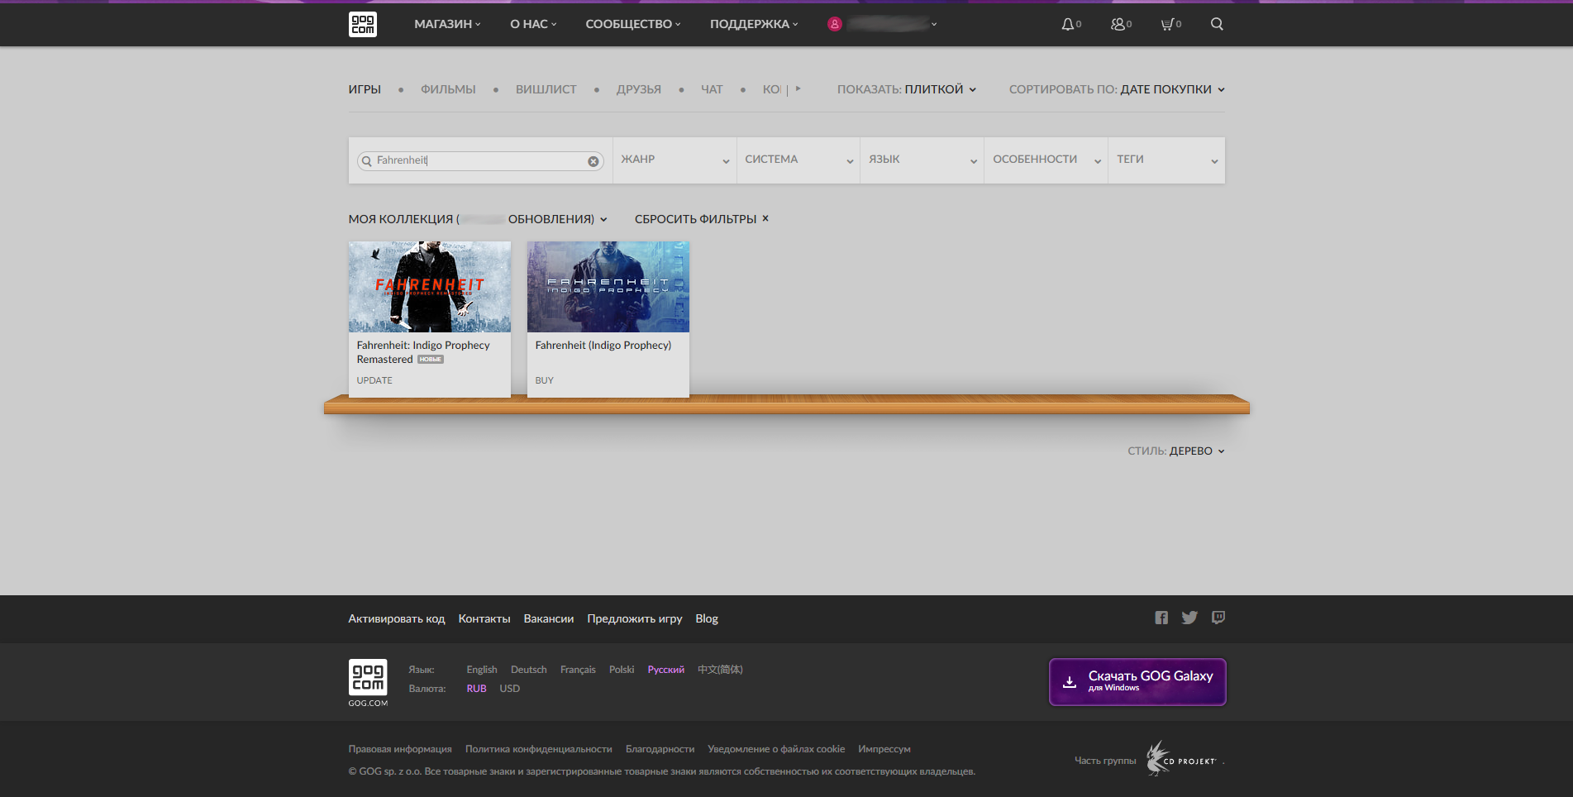Click СБРОСИТЬ ФИЛЬТРЫ to reset filters

tap(702, 219)
